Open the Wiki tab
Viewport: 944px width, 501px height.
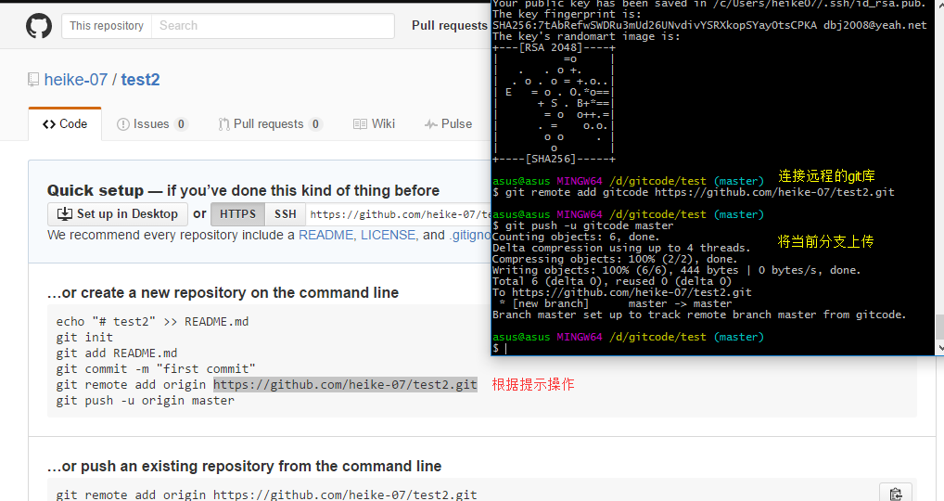pyautogui.click(x=374, y=124)
